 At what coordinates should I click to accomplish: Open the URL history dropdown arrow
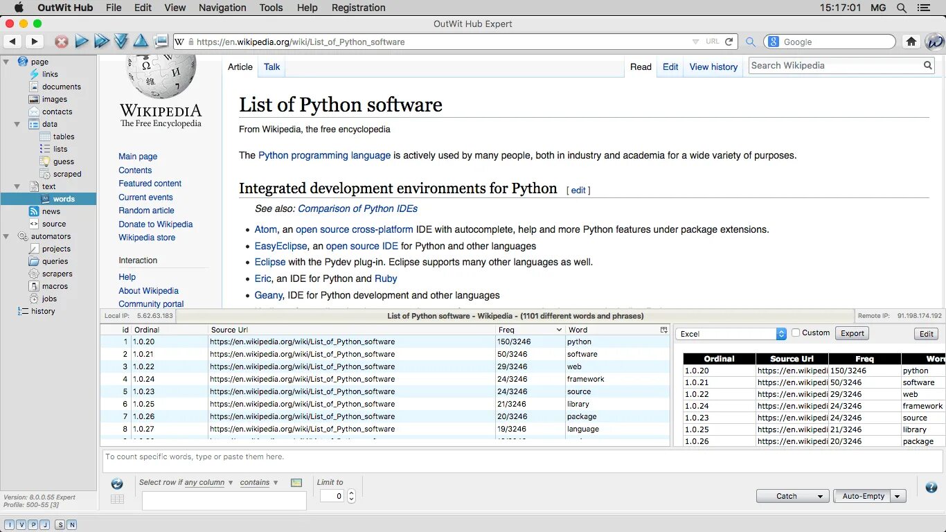[695, 42]
